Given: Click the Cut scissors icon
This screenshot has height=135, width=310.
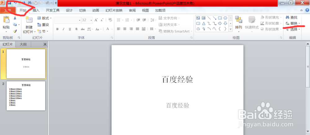Looking at the screenshot, I should pyautogui.click(x=15, y=18).
